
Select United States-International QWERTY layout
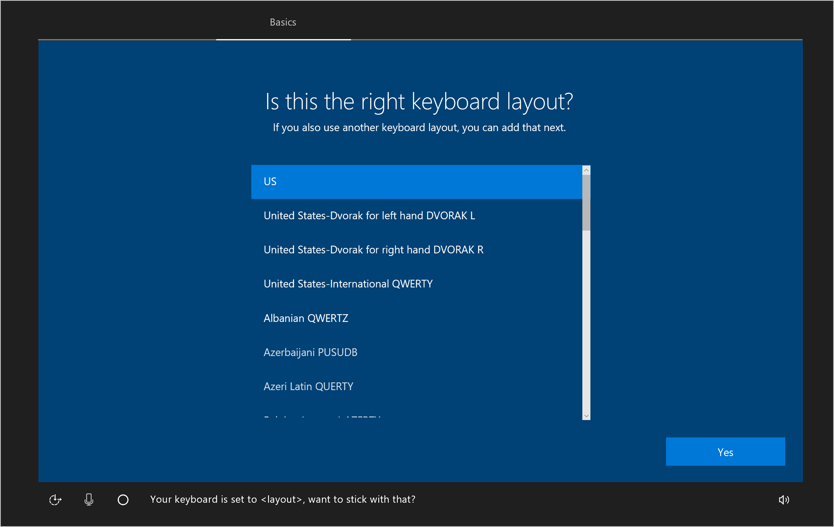pyautogui.click(x=417, y=284)
